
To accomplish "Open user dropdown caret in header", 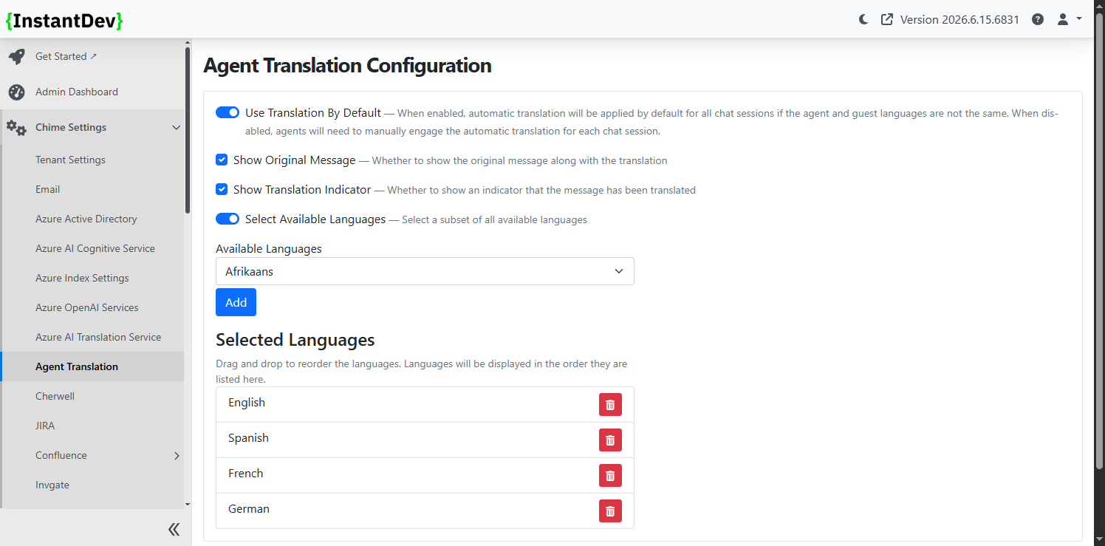I will click(1079, 19).
